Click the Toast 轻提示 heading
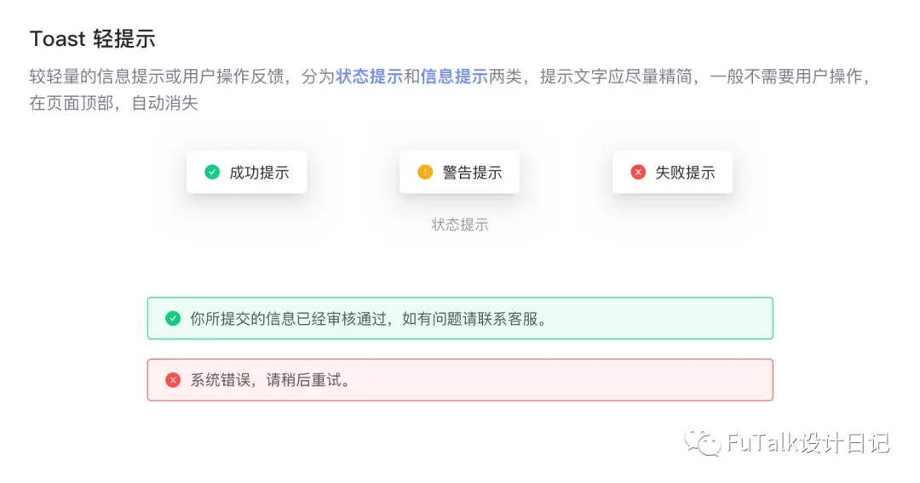920x483 pixels. [93, 38]
